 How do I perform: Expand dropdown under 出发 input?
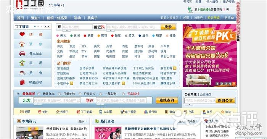[x=37, y=104]
